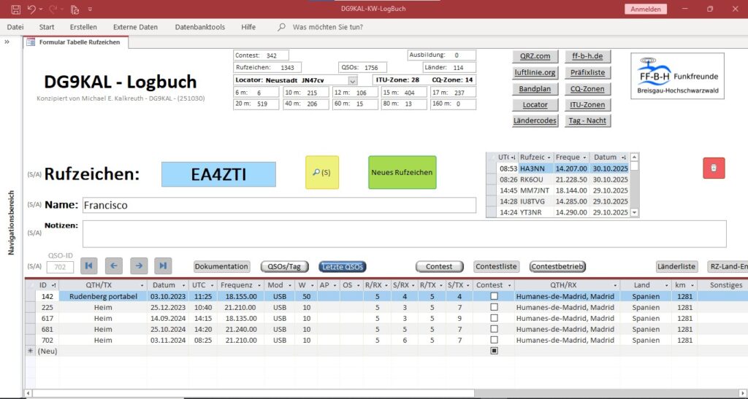
Task: Jump to first record with navigation arrow
Action: click(89, 266)
